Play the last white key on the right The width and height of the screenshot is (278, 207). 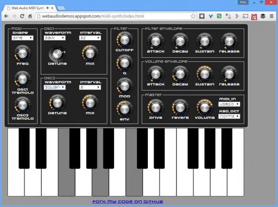pyautogui.click(x=236, y=182)
